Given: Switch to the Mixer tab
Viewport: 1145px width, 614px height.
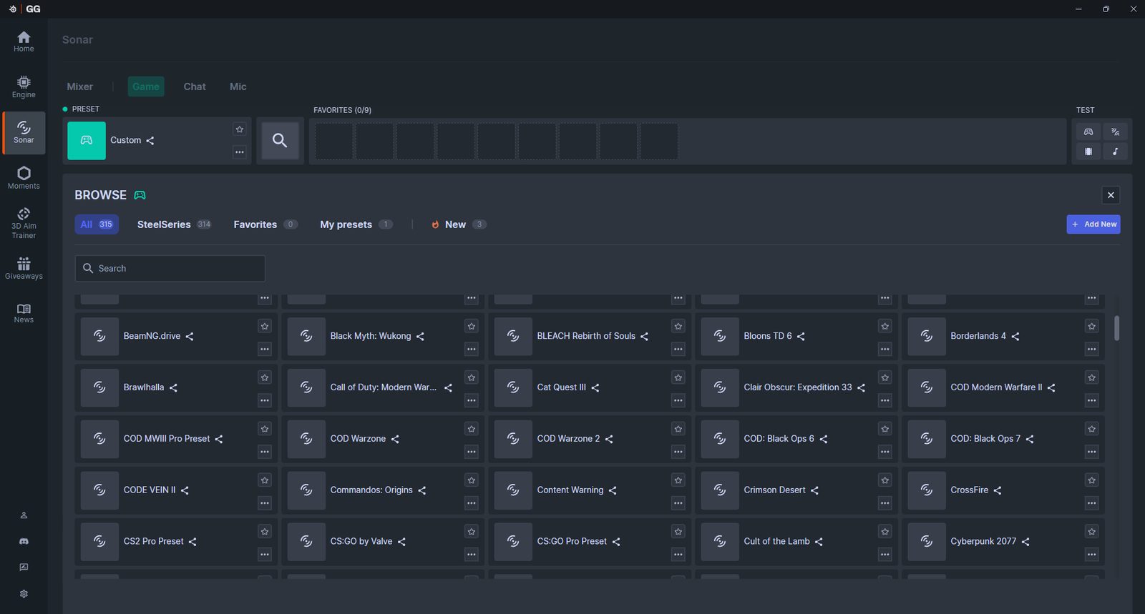Looking at the screenshot, I should pyautogui.click(x=80, y=86).
